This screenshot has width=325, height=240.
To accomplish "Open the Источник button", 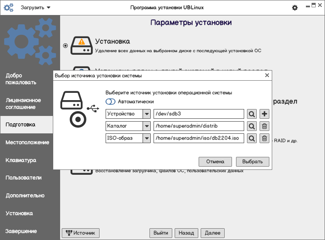I will tap(80, 233).
